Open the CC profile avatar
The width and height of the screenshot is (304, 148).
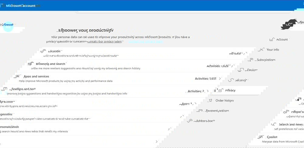288,24
